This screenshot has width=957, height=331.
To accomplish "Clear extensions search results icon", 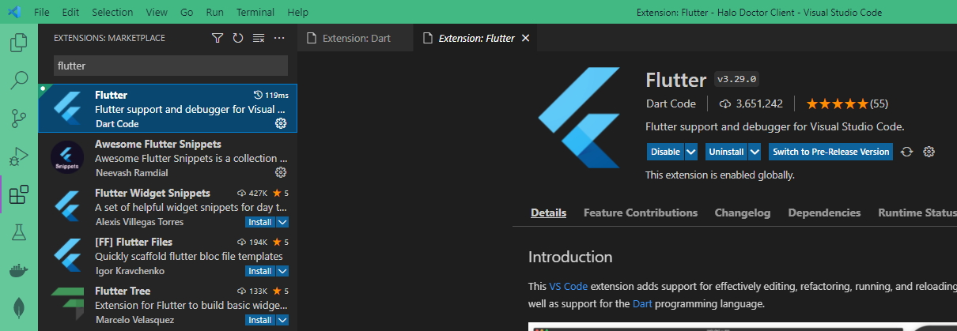I will (x=259, y=38).
